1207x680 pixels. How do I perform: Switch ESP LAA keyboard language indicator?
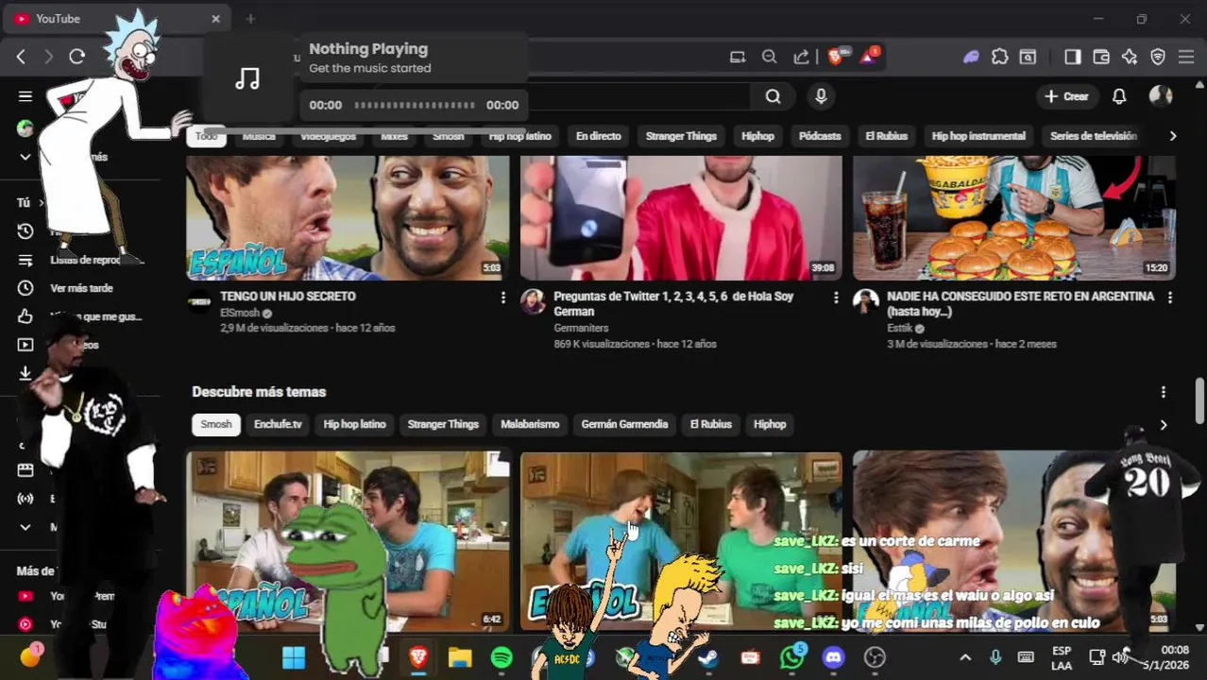(1062, 657)
